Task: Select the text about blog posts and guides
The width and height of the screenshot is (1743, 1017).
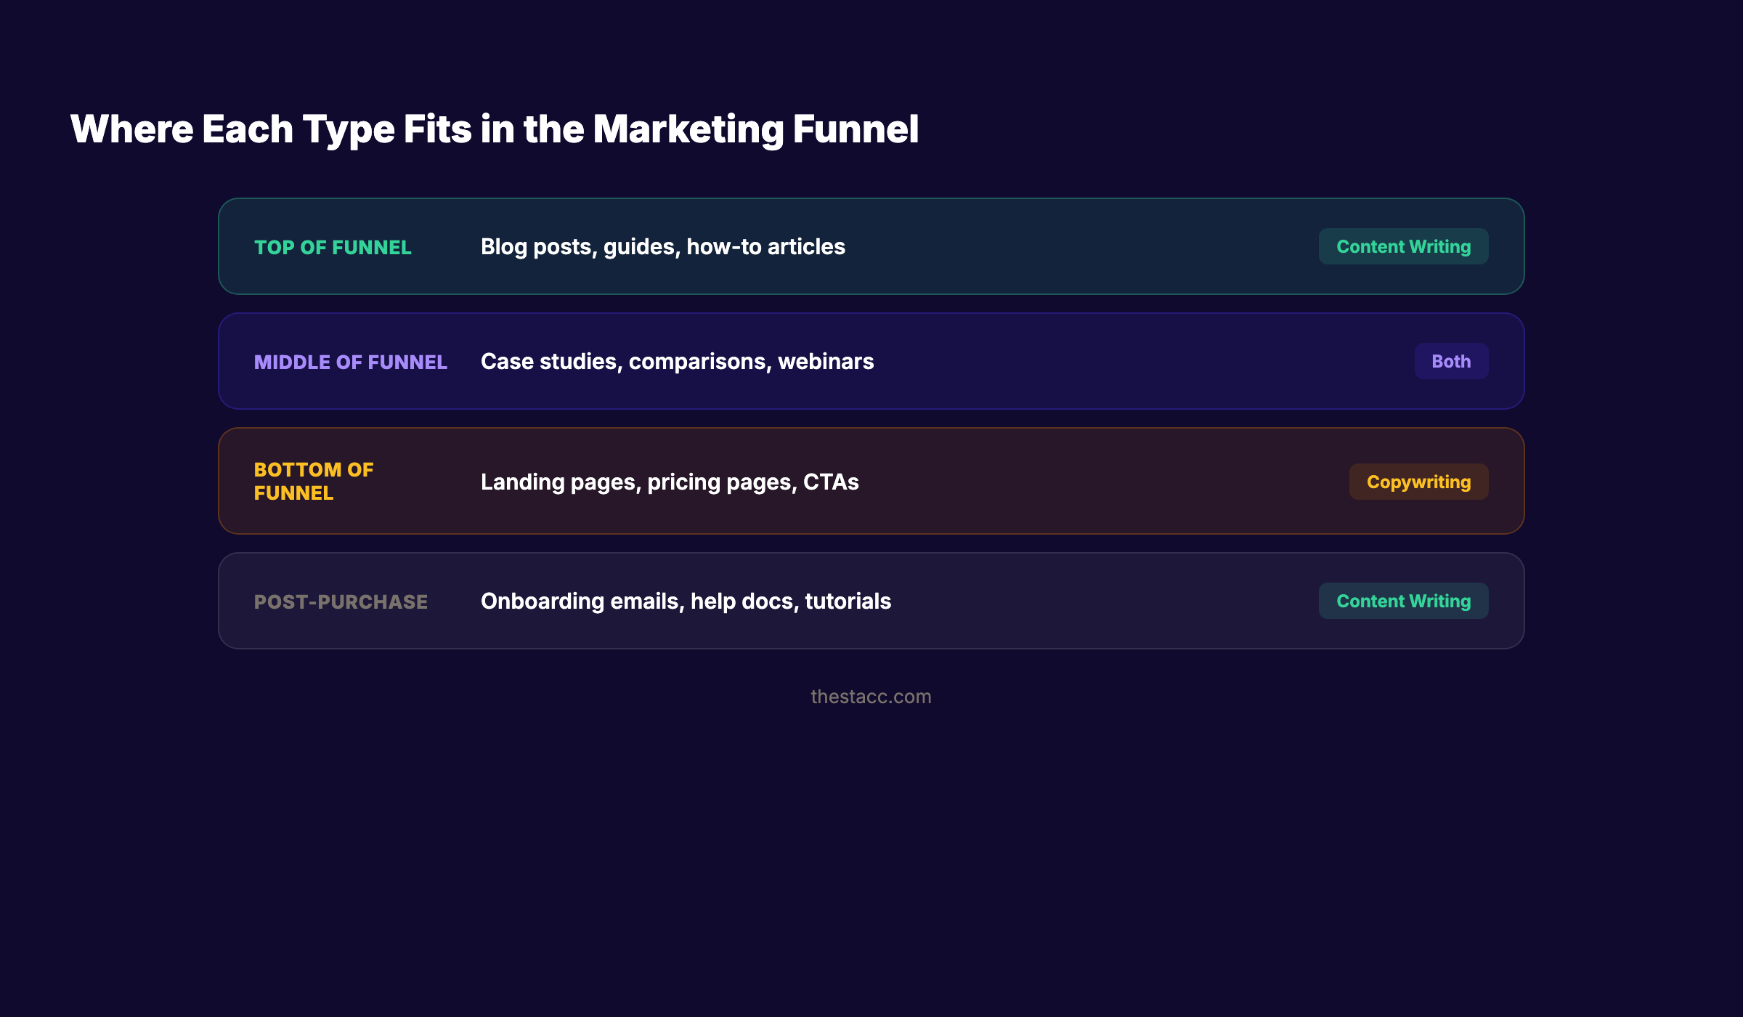Action: pyautogui.click(x=662, y=247)
